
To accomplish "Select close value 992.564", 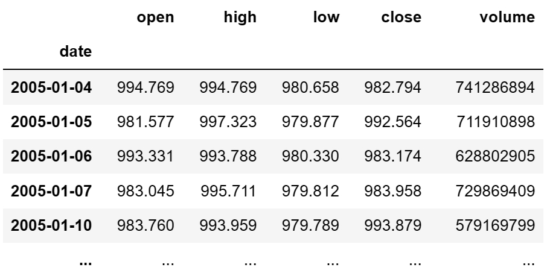I will [393, 122].
